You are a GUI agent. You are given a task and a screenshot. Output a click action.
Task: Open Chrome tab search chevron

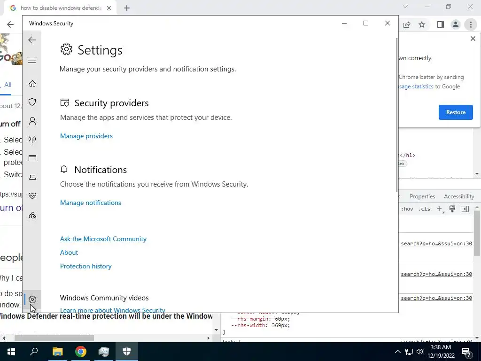click(405, 7)
